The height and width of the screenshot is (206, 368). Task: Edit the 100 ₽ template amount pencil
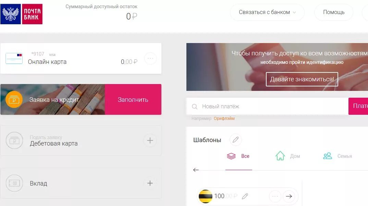coord(245,196)
